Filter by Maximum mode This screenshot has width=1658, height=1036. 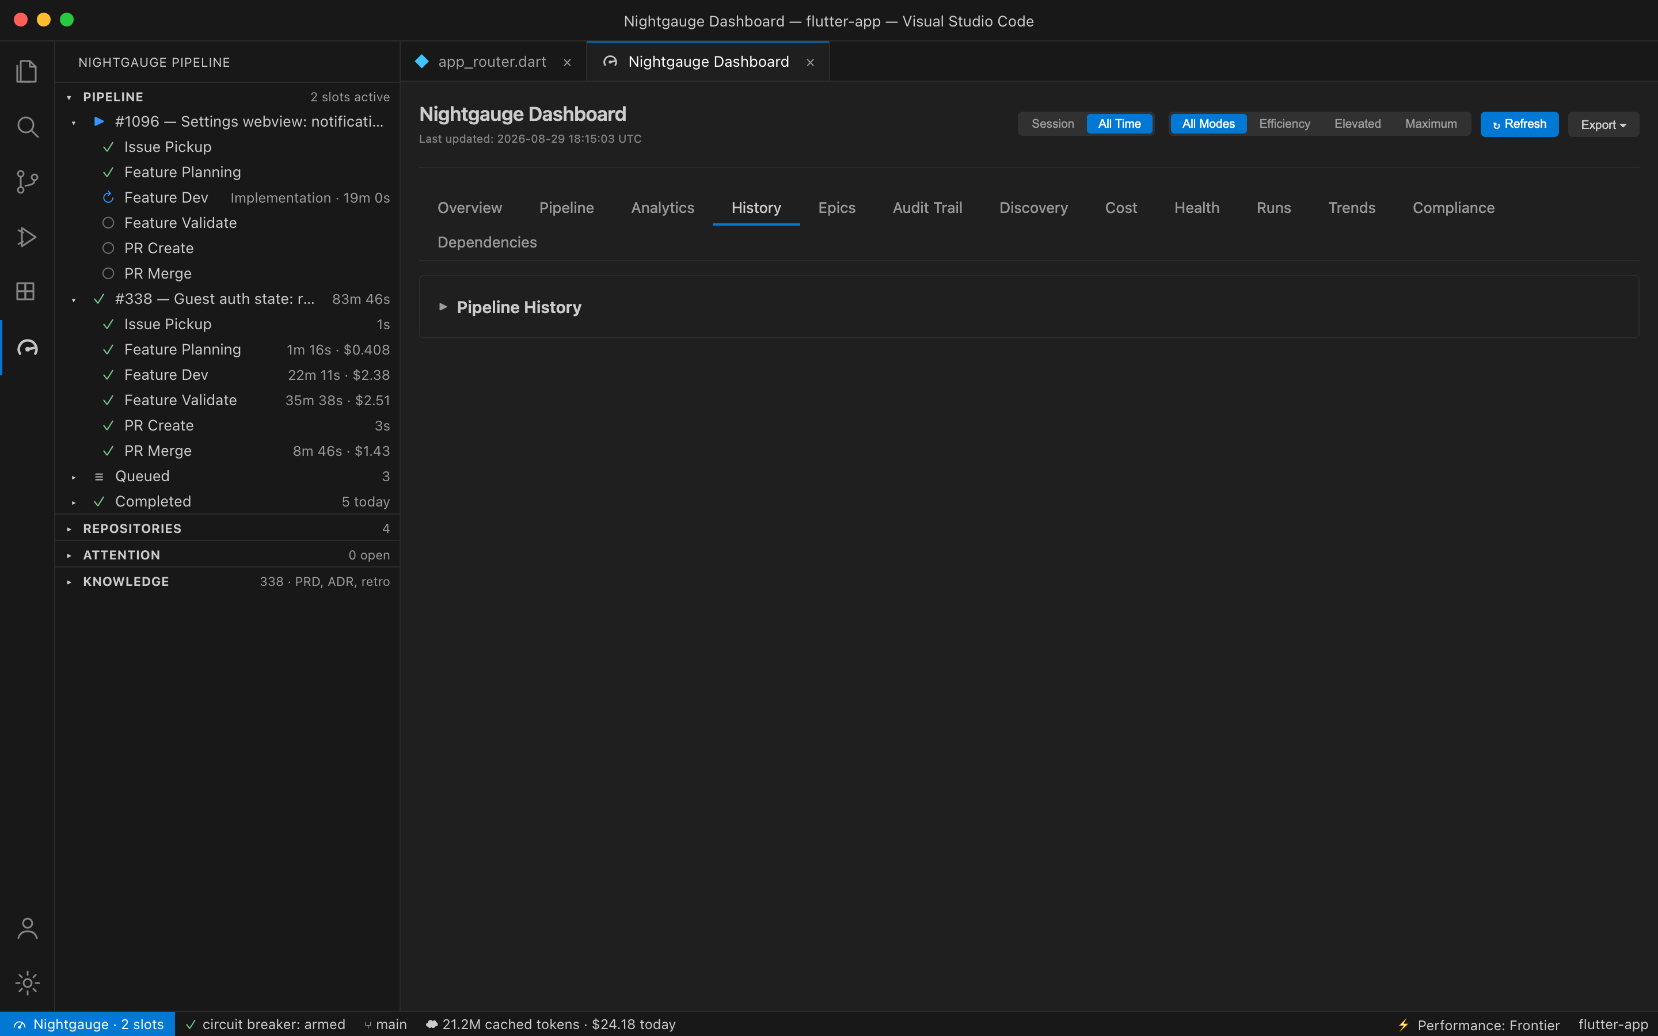pos(1431,124)
